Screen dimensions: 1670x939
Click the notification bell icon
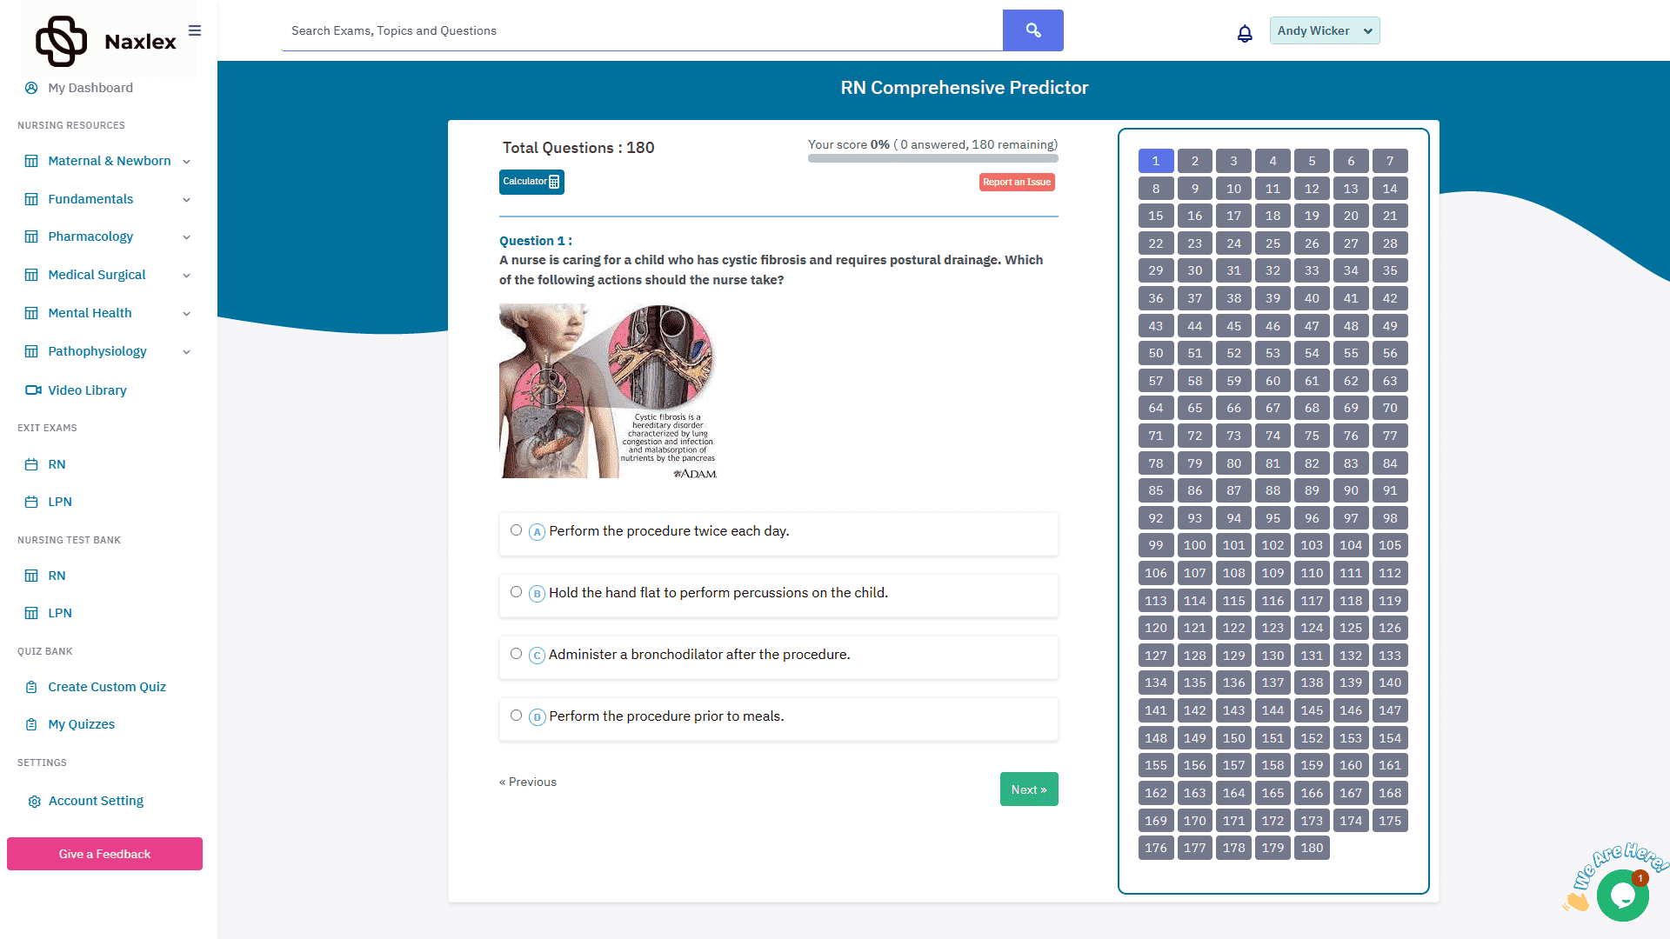pos(1245,33)
